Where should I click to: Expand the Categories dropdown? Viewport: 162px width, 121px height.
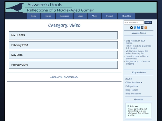(132, 86)
